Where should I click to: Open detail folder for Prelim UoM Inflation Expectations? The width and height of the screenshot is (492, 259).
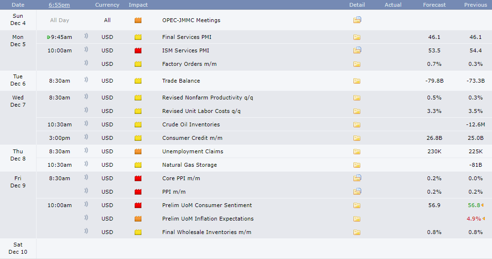click(357, 219)
